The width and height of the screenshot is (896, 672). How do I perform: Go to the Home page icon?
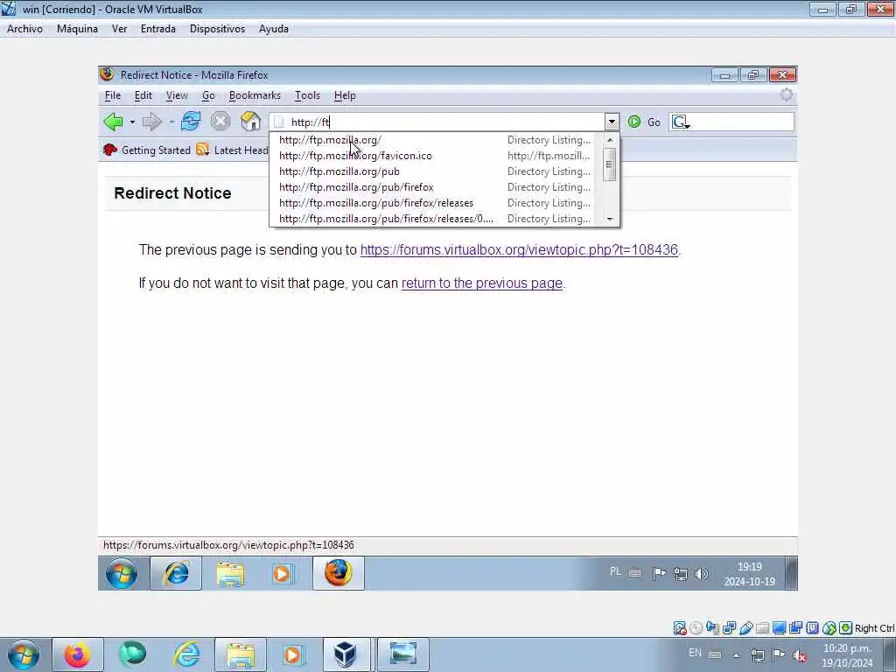(250, 121)
